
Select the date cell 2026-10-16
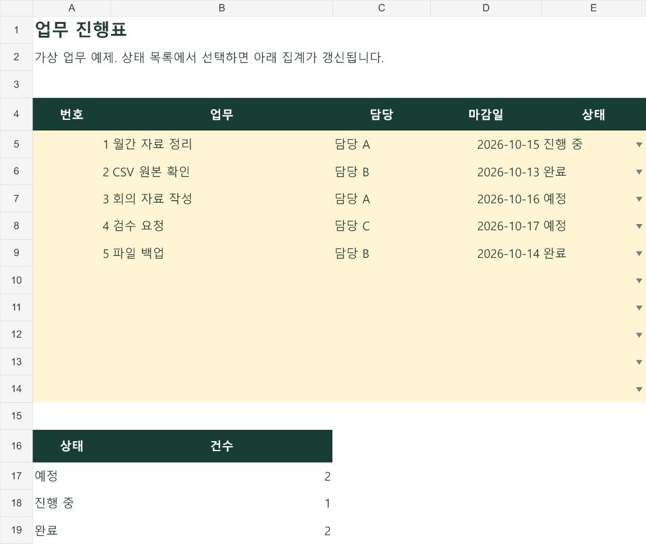click(x=486, y=199)
